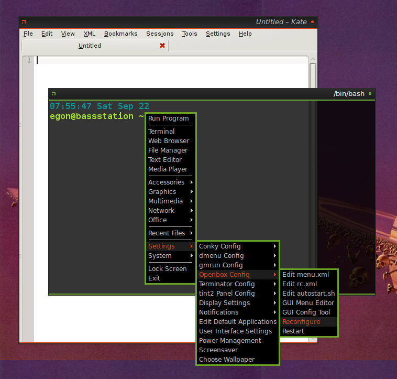Expand the Multimedia submenu

click(x=170, y=201)
